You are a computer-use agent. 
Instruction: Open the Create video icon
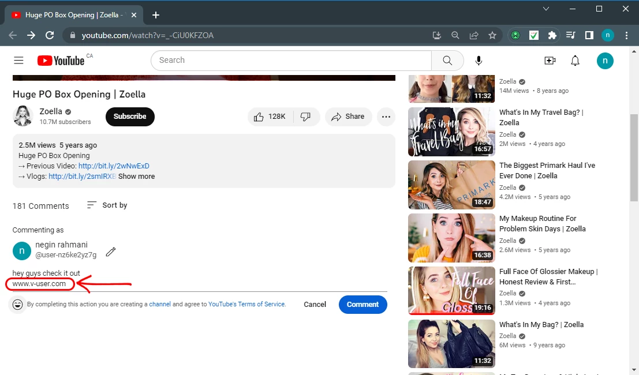pyautogui.click(x=550, y=61)
